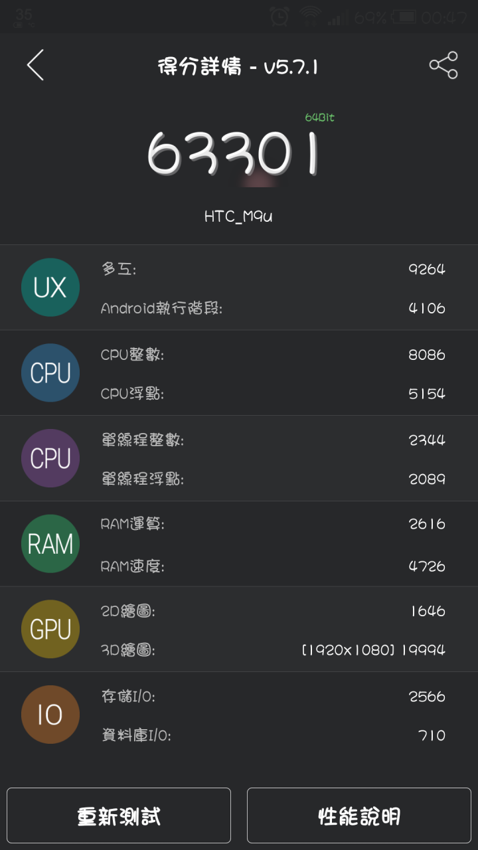Tap the 單線程浮點 label
478x850 pixels.
point(143,479)
